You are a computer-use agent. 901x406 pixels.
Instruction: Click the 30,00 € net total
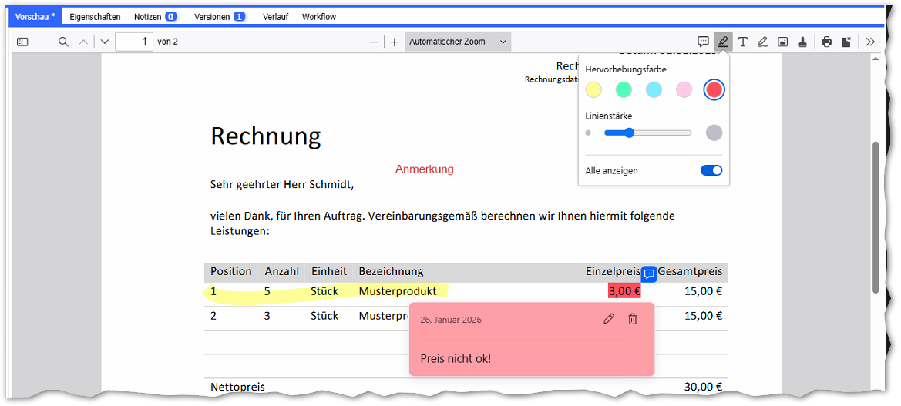coord(703,388)
